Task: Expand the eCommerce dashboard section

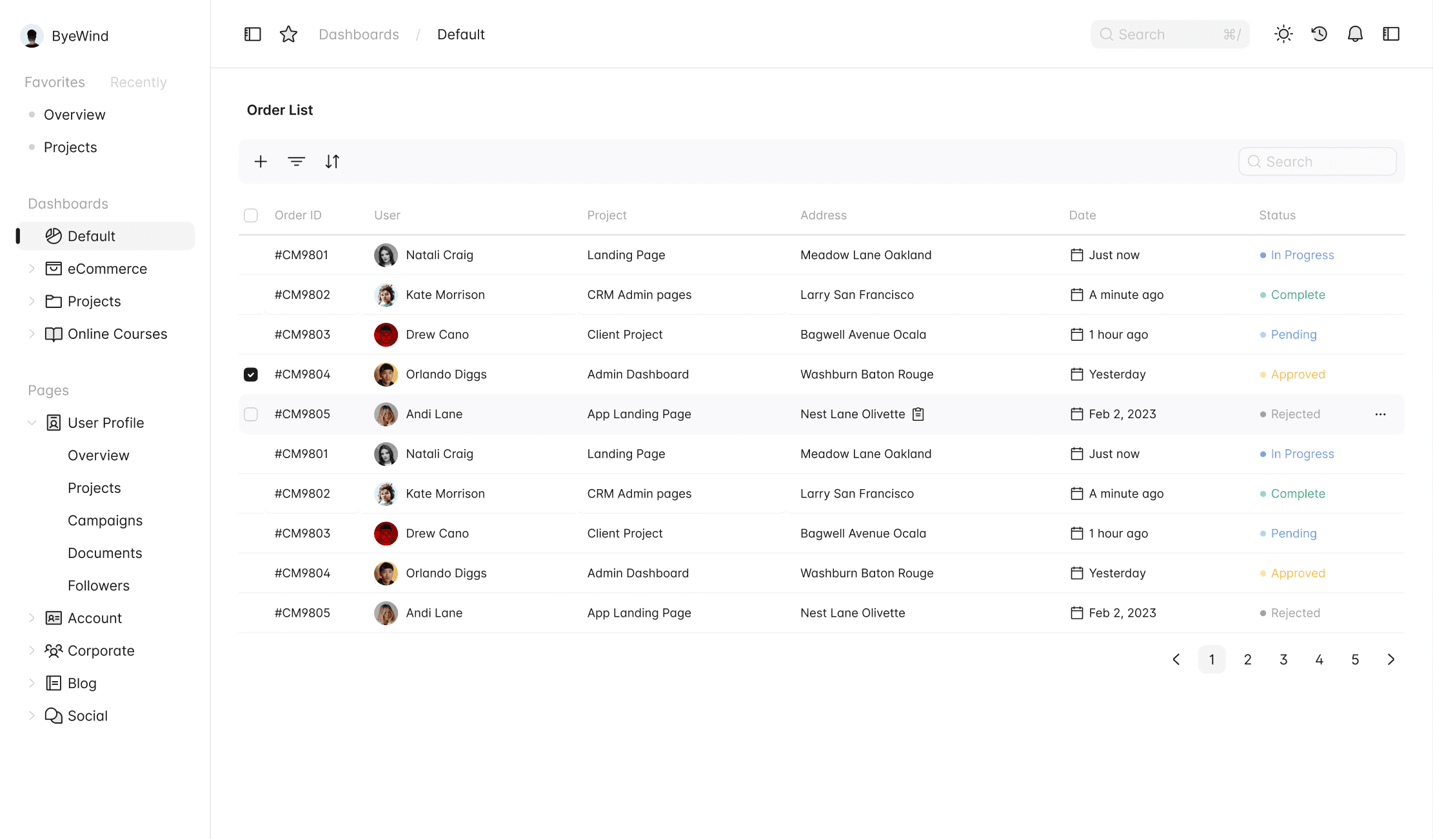Action: pyautogui.click(x=32, y=269)
